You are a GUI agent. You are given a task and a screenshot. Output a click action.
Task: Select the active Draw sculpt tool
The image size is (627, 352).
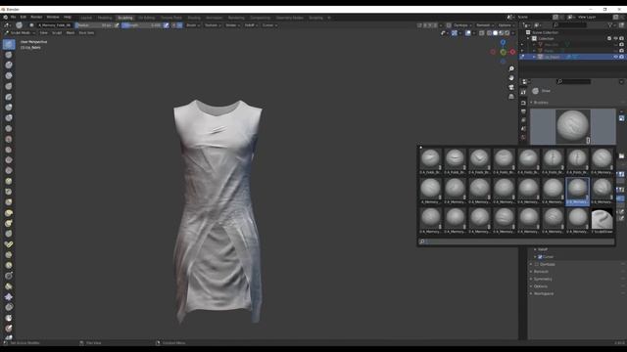click(9, 44)
